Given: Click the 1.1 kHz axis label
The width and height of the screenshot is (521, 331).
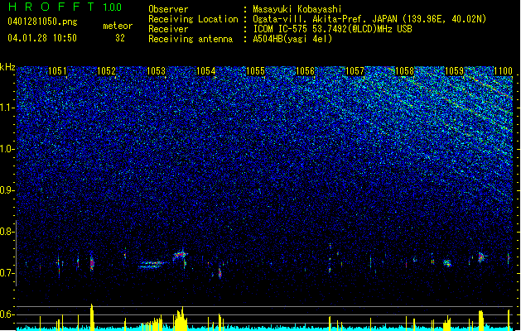Looking at the screenshot, I should [6, 108].
